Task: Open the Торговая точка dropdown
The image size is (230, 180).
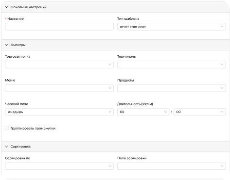Action: pyautogui.click(x=59, y=65)
